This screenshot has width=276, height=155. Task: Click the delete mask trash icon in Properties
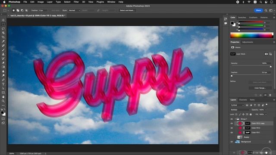[270, 95]
